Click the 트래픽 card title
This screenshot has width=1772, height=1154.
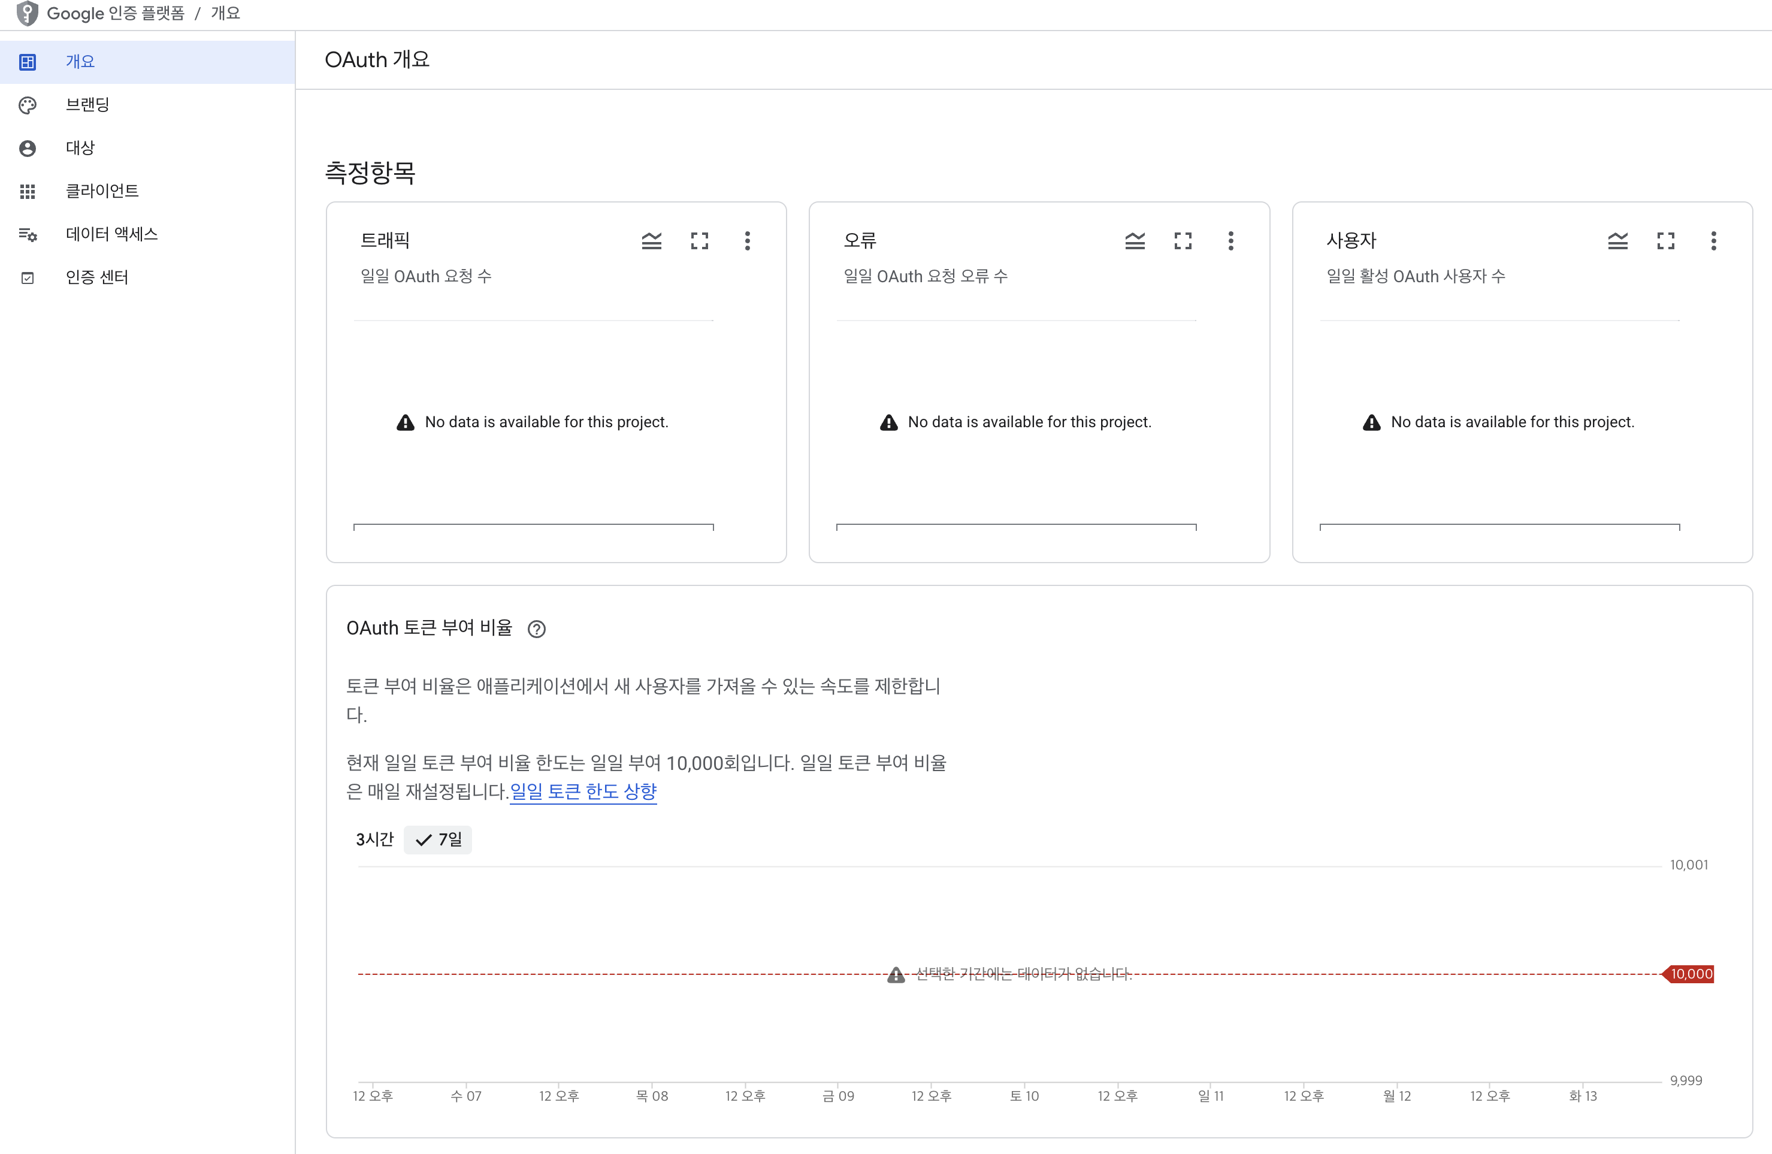tap(385, 240)
